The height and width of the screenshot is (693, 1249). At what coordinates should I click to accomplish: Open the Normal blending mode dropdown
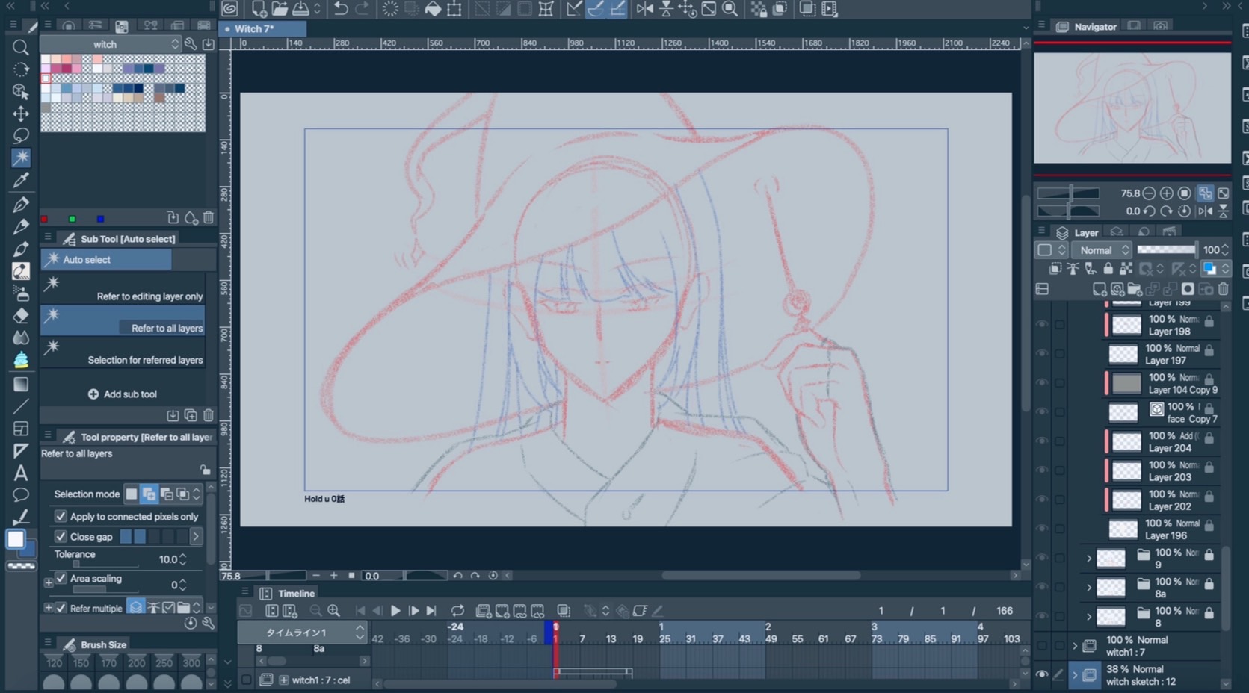pos(1102,250)
